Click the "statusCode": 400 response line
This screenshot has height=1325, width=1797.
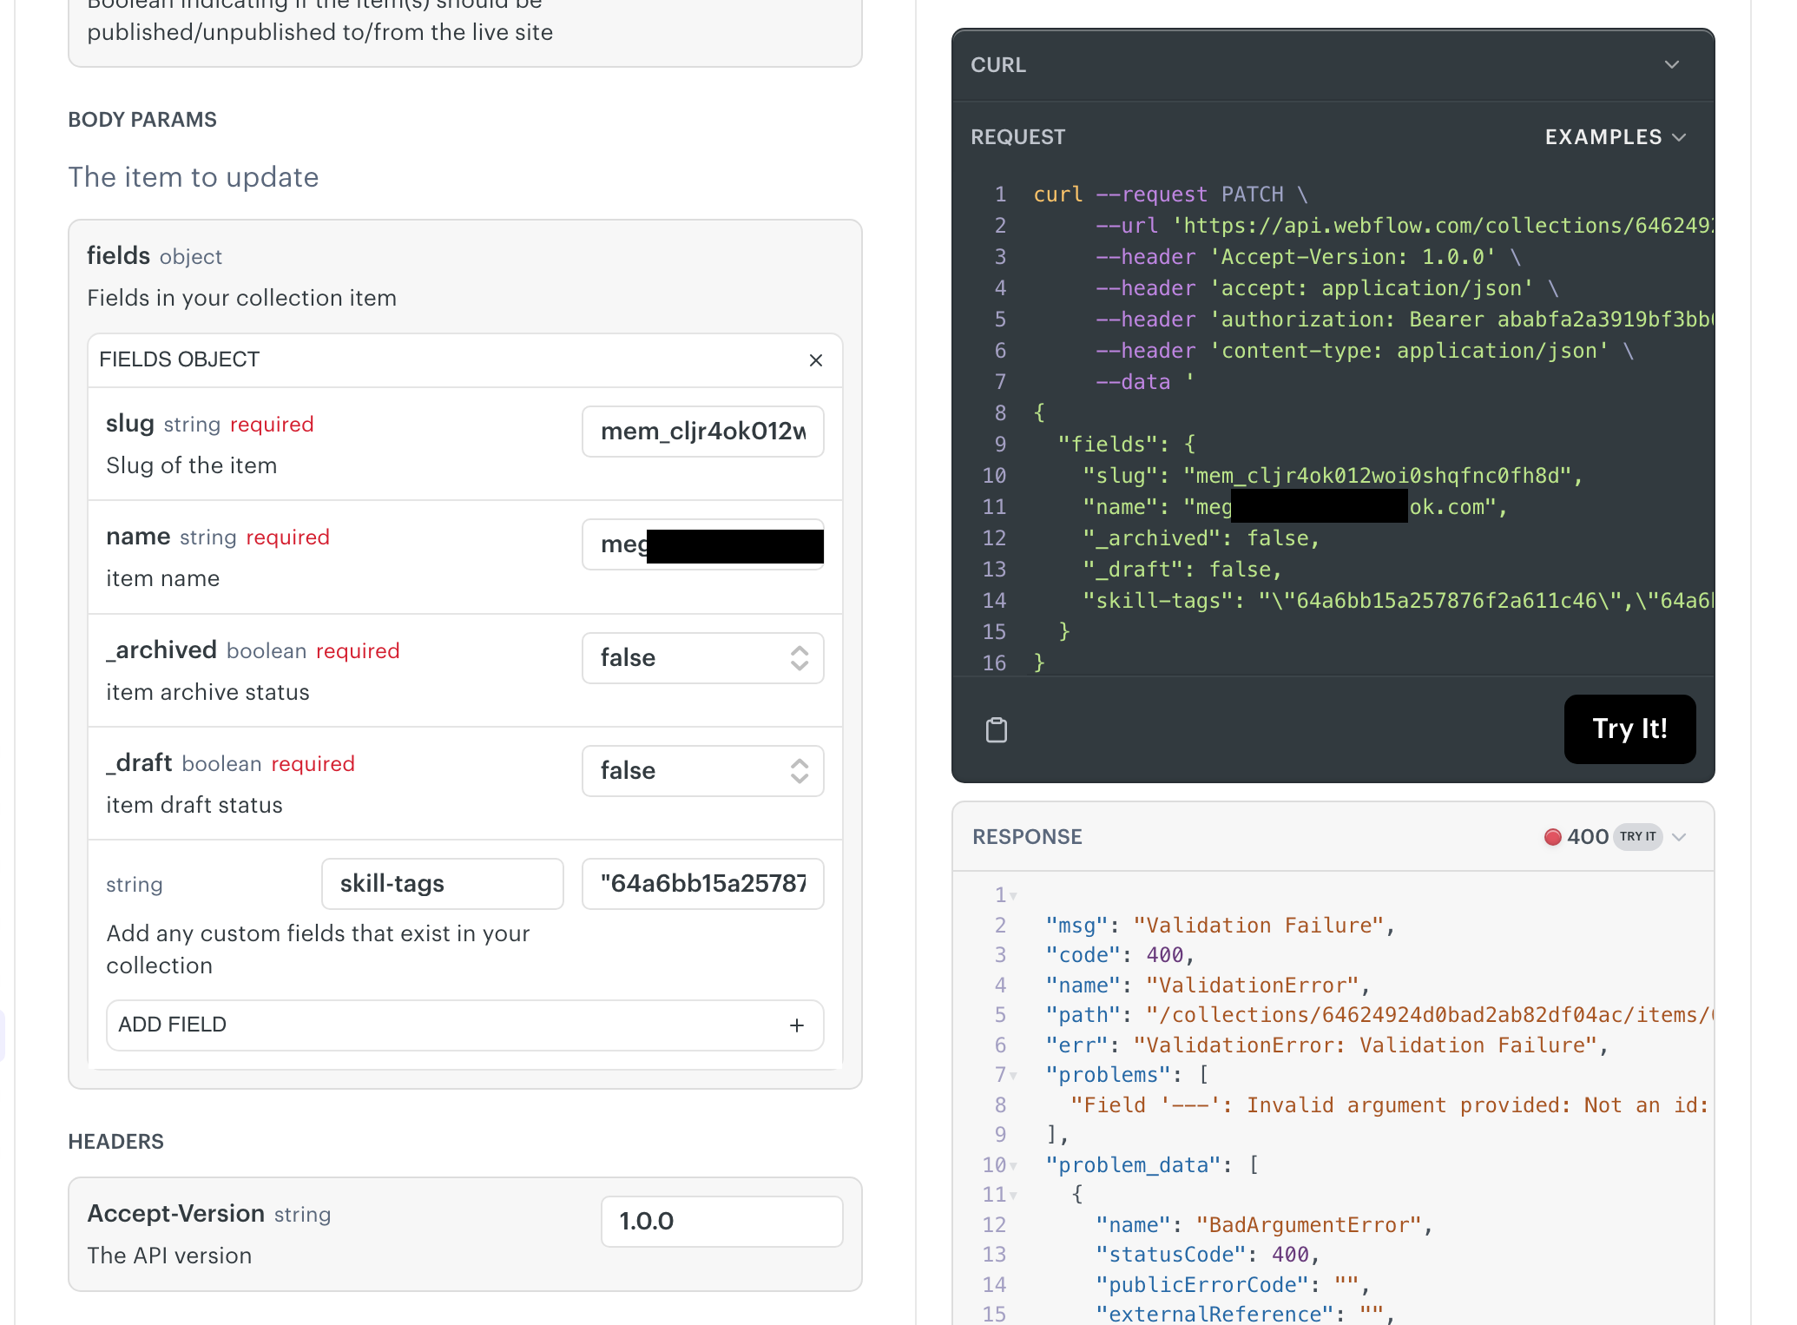click(x=1208, y=1255)
